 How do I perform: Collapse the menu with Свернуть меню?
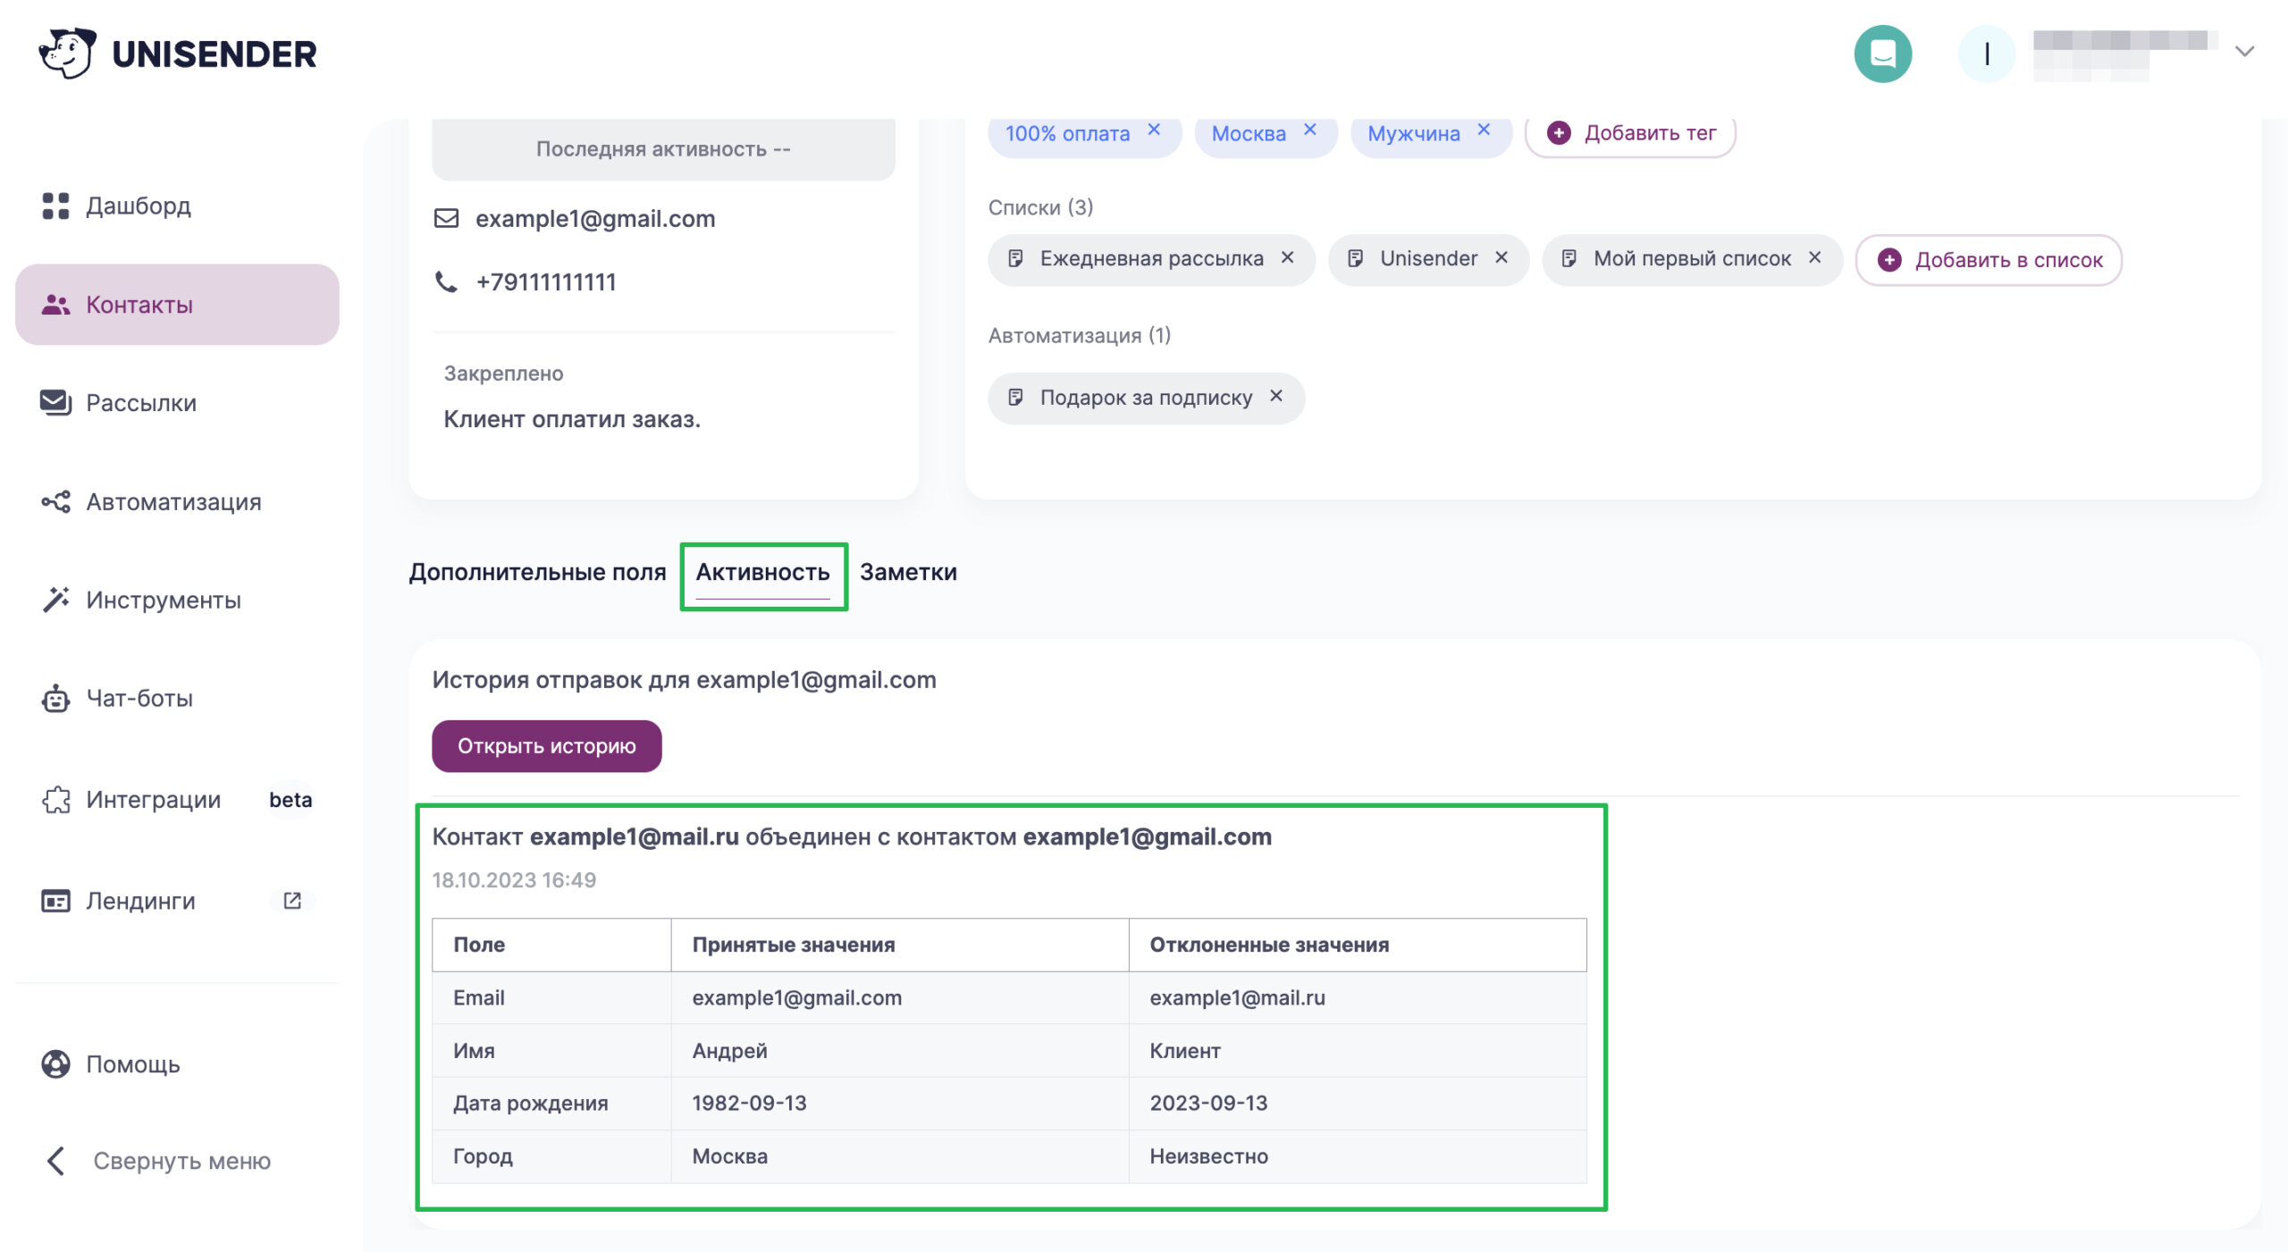pyautogui.click(x=181, y=1161)
